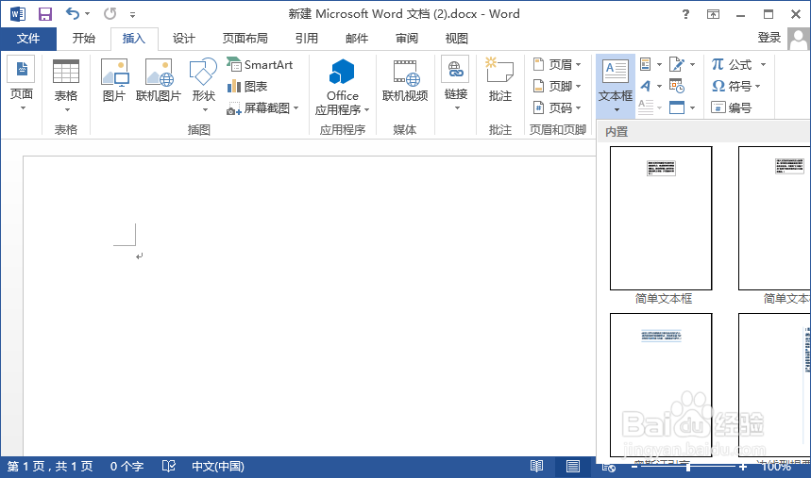Viewport: 811px width, 478px height.
Task: Open the 文件 (File) tab
Action: [x=28, y=39]
